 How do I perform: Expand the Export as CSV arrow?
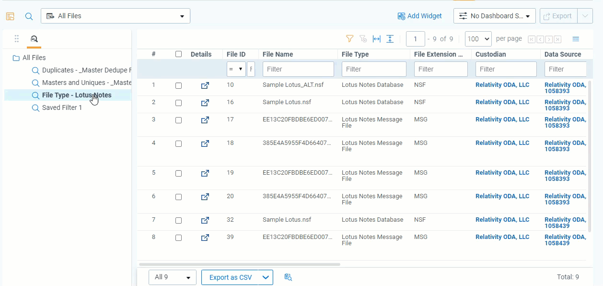coord(266,277)
